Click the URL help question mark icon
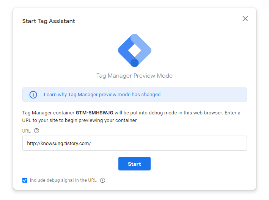The image size is (269, 200). 36,131
